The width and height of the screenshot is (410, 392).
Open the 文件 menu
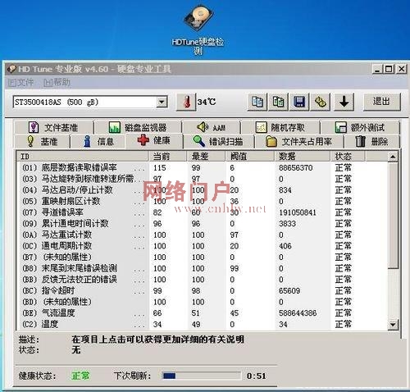click(x=20, y=83)
